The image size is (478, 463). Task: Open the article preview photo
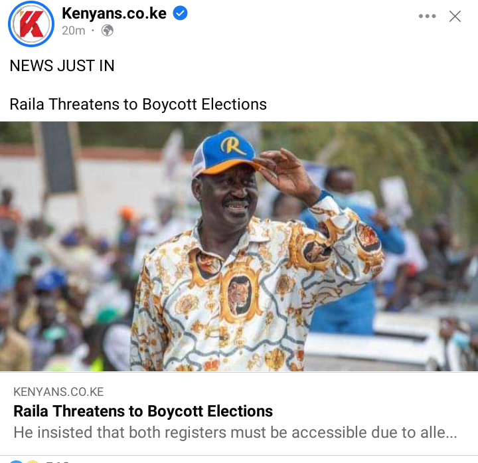tap(239, 246)
